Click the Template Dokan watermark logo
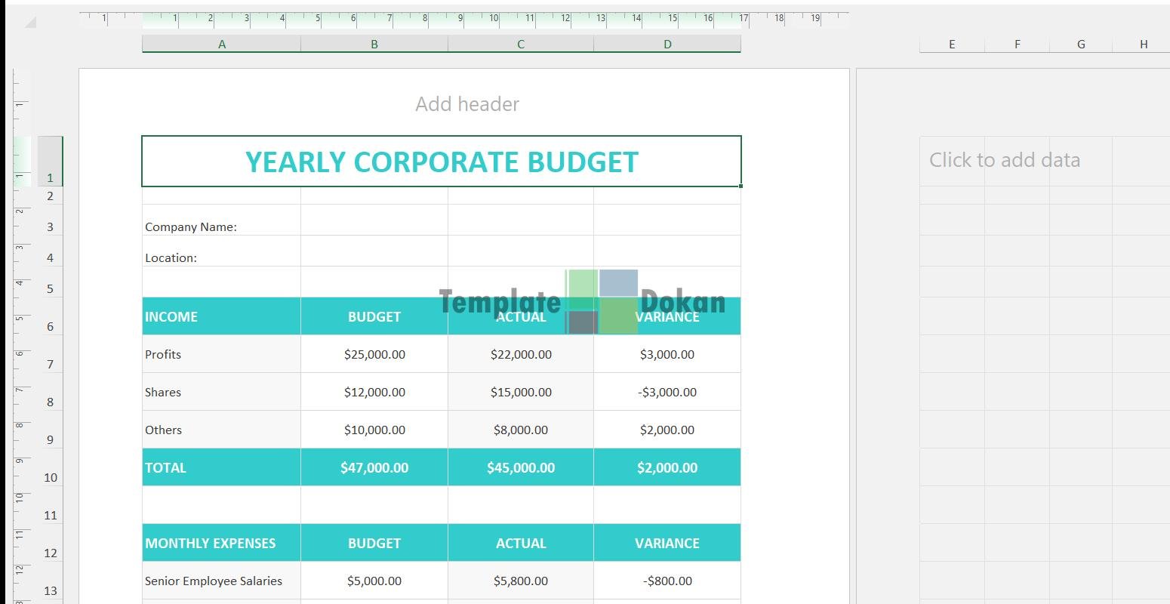Image resolution: width=1170 pixels, height=604 pixels. point(582,302)
